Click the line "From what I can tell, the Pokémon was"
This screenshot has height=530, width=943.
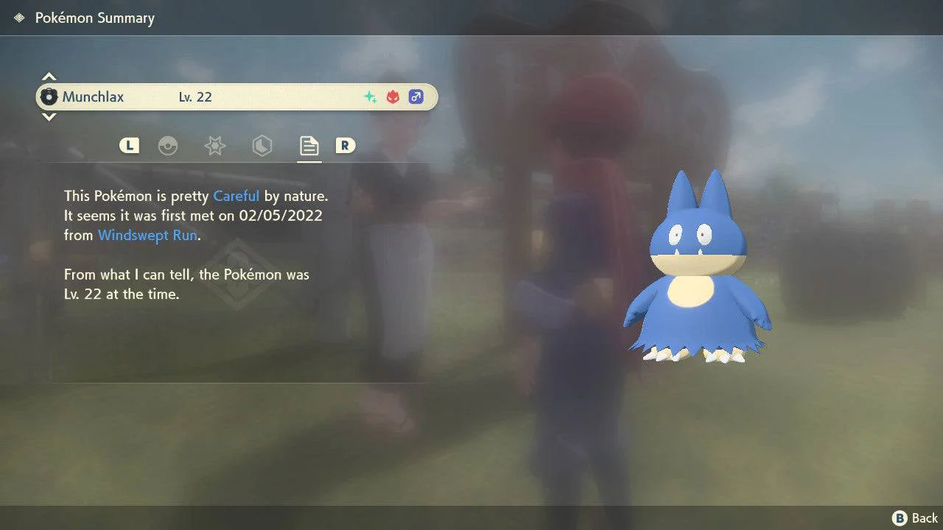coord(186,275)
